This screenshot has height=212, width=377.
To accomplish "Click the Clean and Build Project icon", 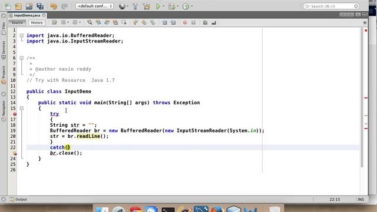I will click(x=146, y=6).
